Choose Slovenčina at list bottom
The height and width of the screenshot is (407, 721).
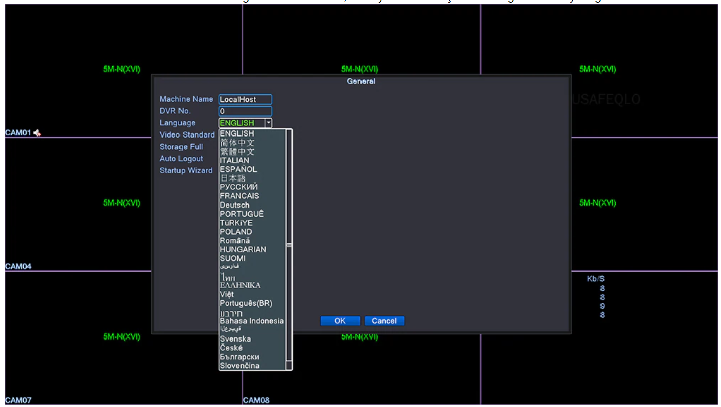(239, 366)
